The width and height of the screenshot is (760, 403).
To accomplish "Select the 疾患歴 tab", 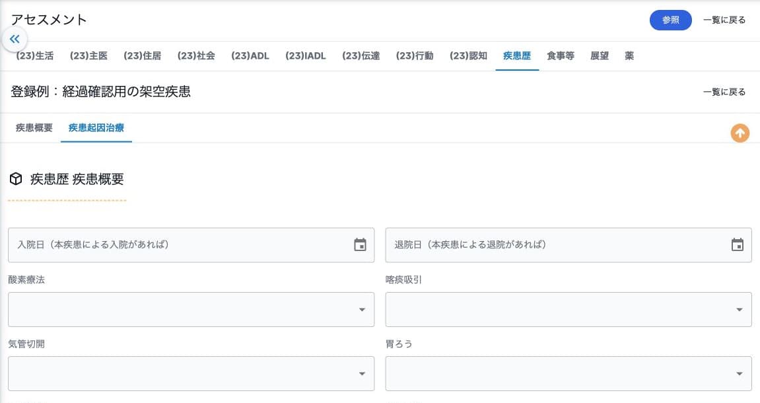I will [x=517, y=55].
